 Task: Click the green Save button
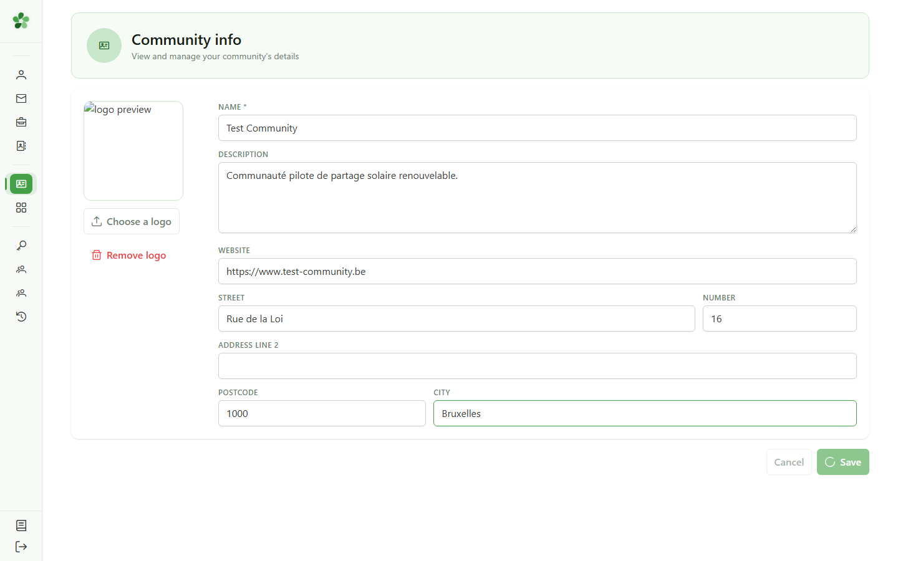(x=843, y=462)
